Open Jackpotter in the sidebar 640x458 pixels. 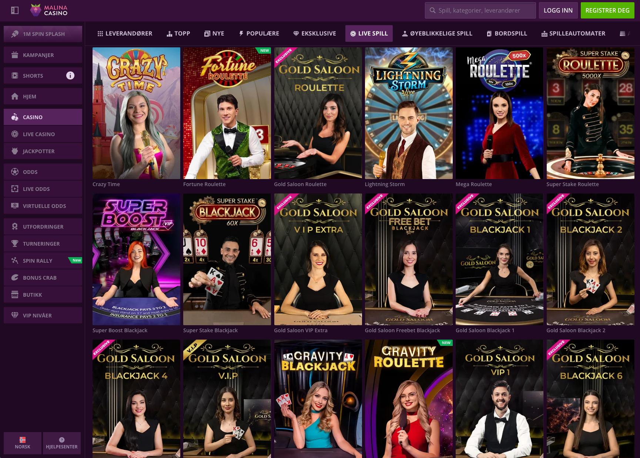click(43, 151)
